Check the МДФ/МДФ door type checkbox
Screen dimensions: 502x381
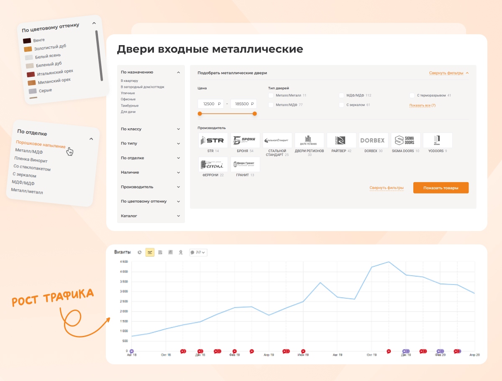pyautogui.click(x=341, y=95)
